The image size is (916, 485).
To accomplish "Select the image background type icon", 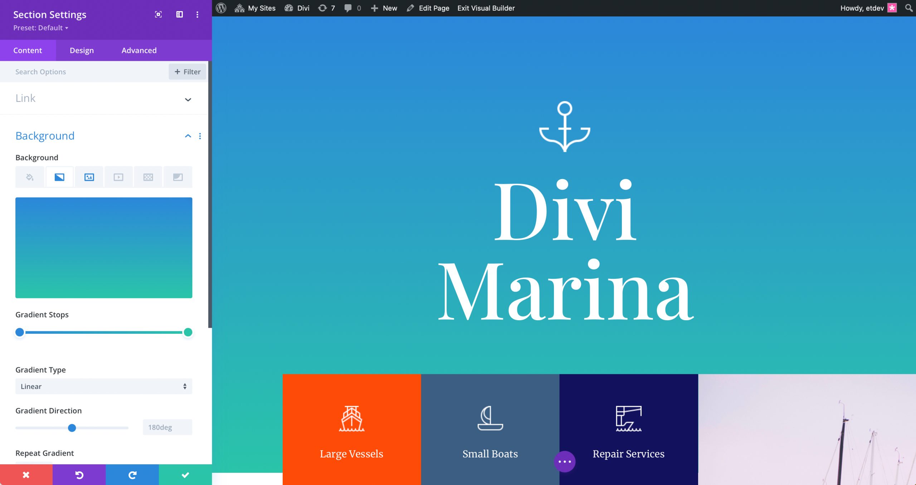I will coord(89,177).
